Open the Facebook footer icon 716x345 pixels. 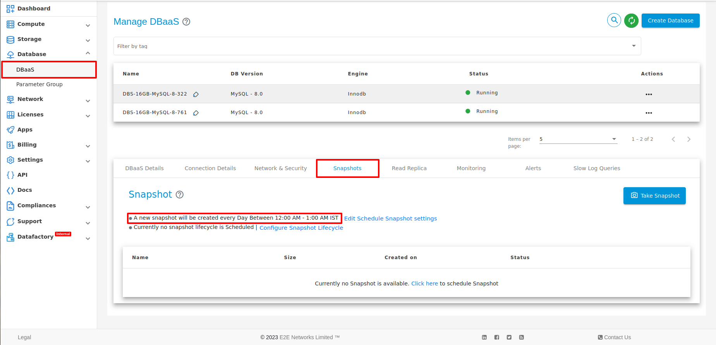[x=496, y=337]
